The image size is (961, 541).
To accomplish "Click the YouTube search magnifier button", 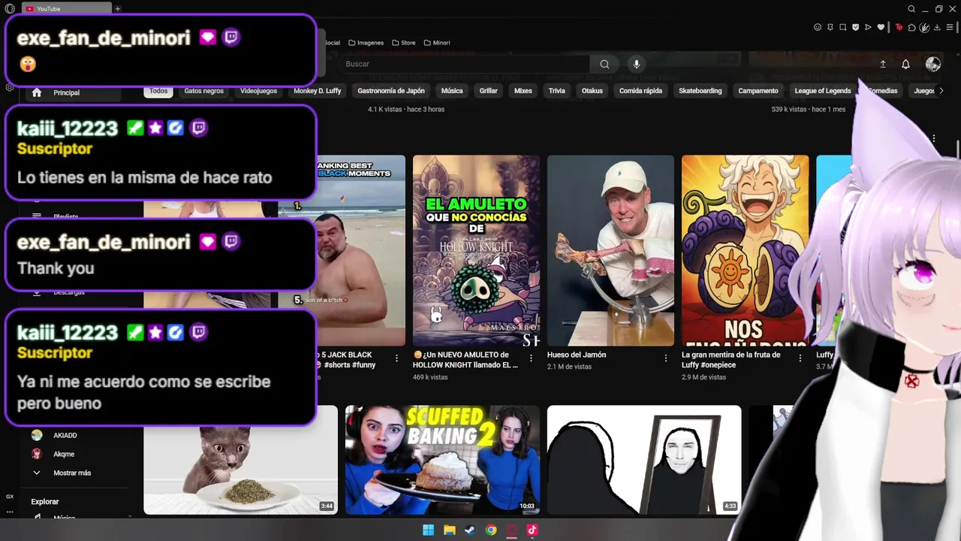I will tap(604, 64).
